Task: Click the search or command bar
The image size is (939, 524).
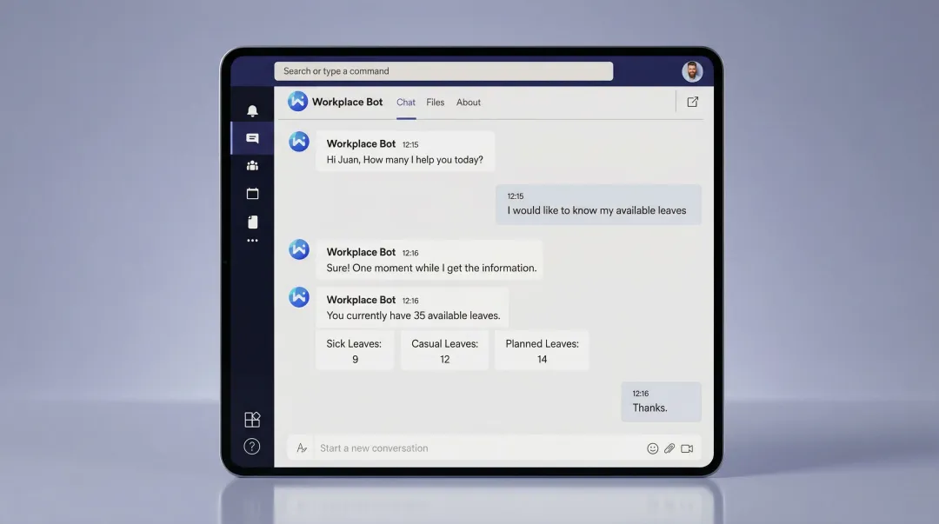Action: [x=443, y=70]
